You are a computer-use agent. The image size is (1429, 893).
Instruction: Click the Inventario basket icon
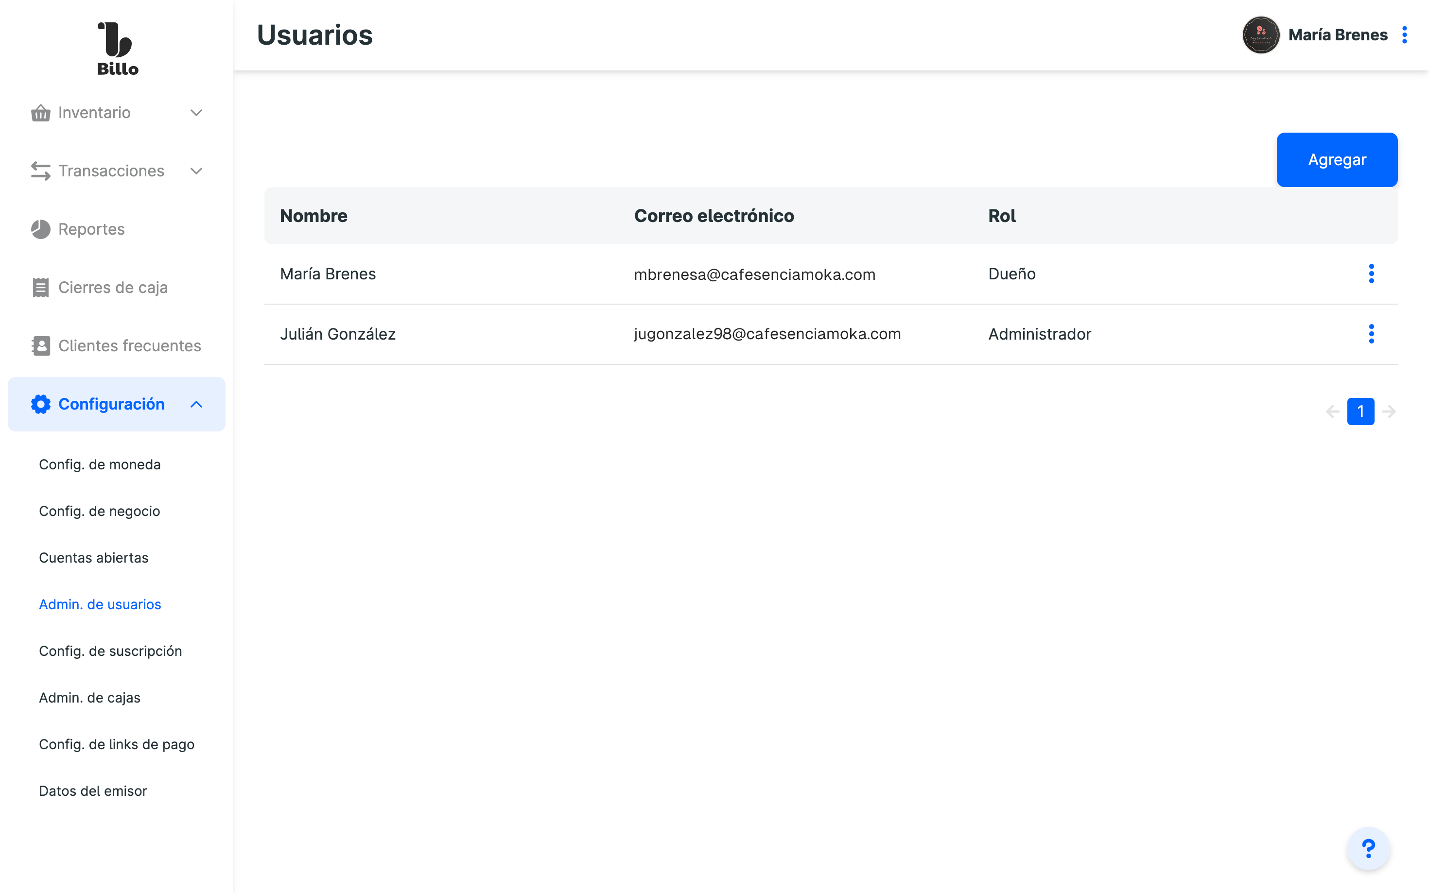(40, 113)
